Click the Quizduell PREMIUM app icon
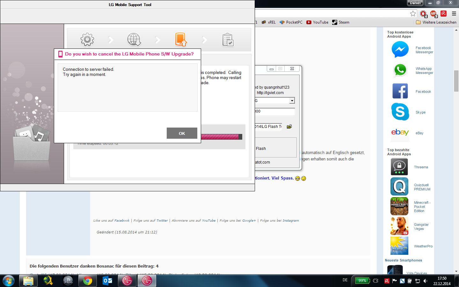 click(x=399, y=187)
